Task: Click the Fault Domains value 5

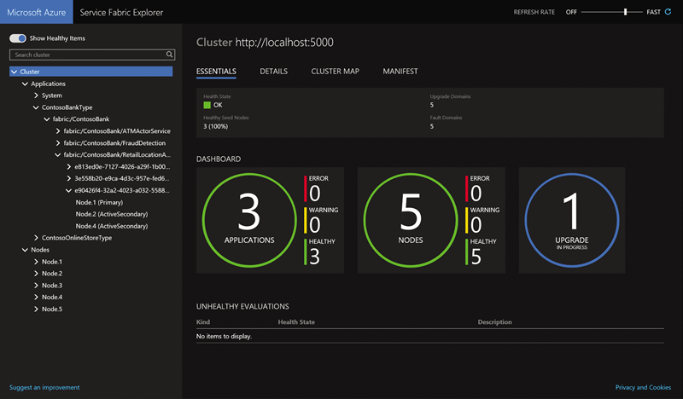Action: 432,126
